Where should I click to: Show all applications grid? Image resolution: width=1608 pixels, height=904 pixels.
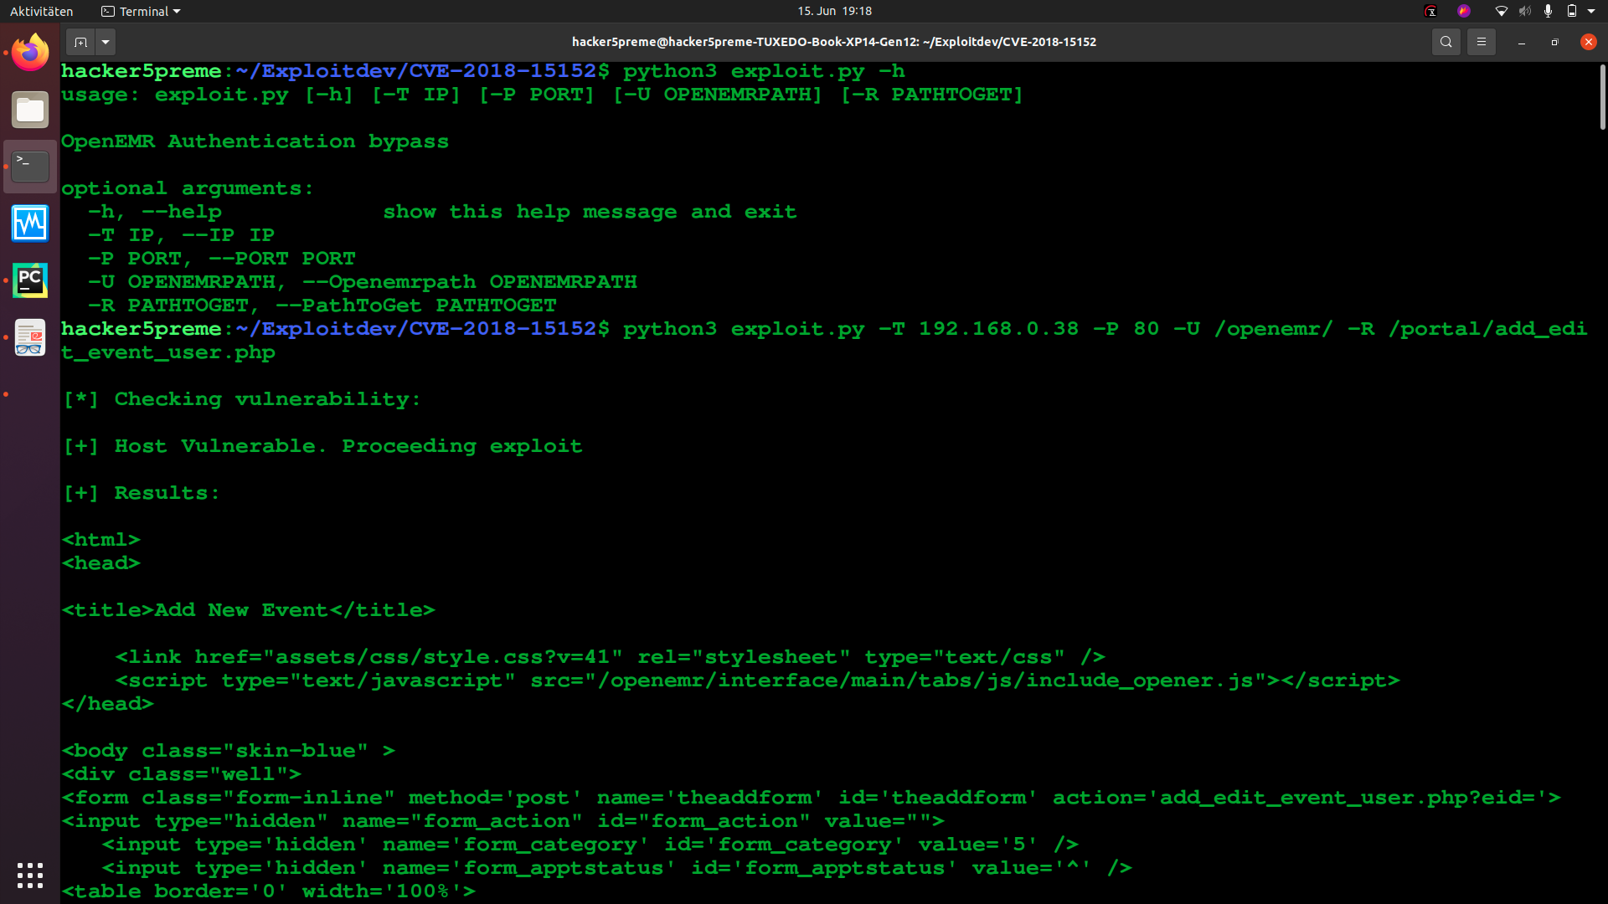click(x=30, y=876)
